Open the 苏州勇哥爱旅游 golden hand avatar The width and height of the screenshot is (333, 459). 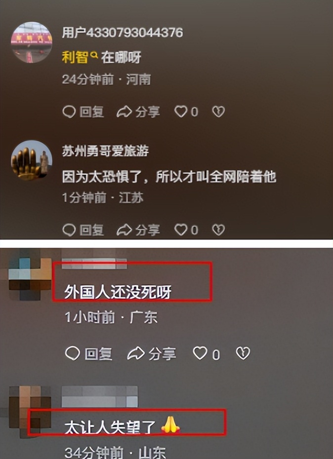point(31,160)
